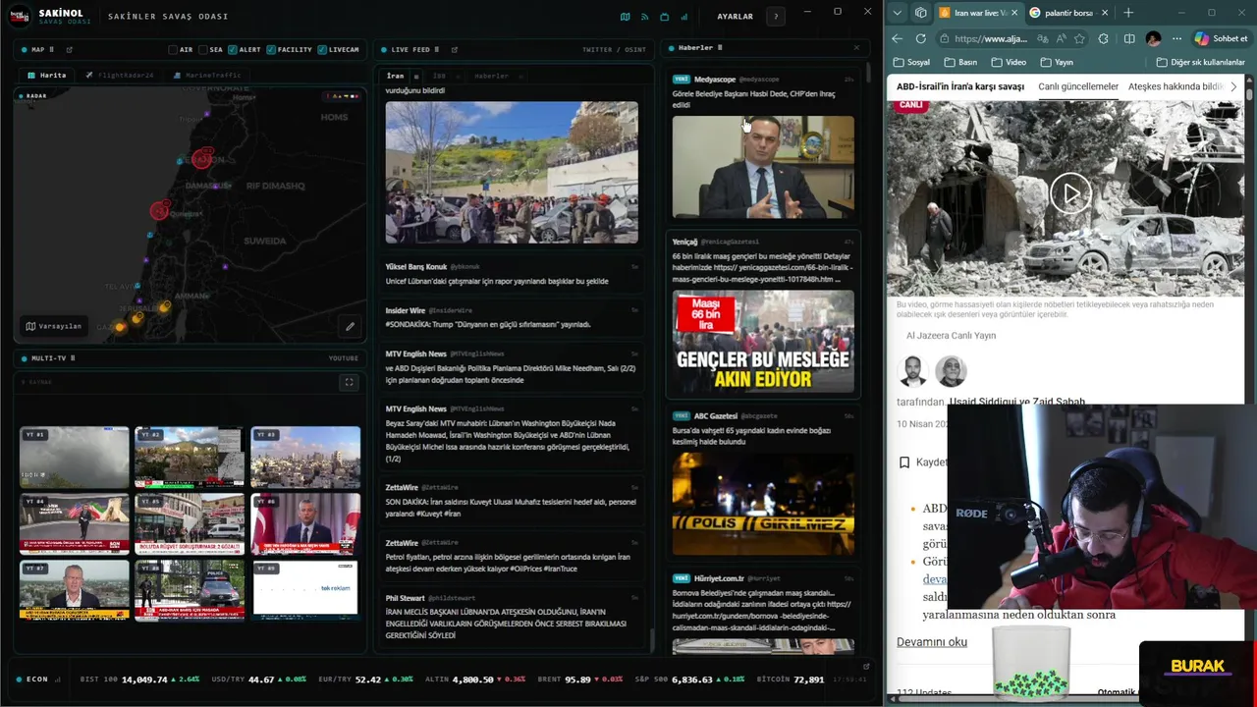This screenshot has width=1257, height=707.
Task: Disable the ALERT map layer checkbox
Action: point(233,49)
